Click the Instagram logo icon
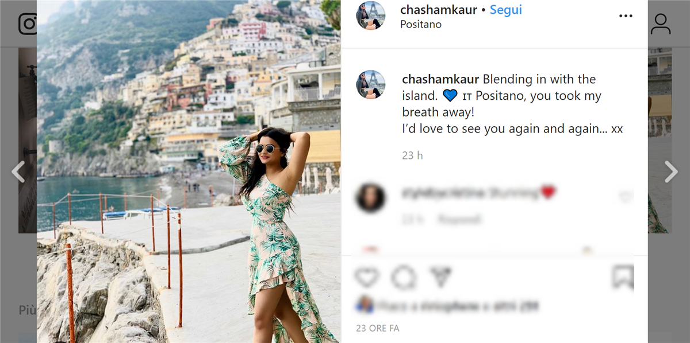The height and width of the screenshot is (343, 690). point(28,24)
